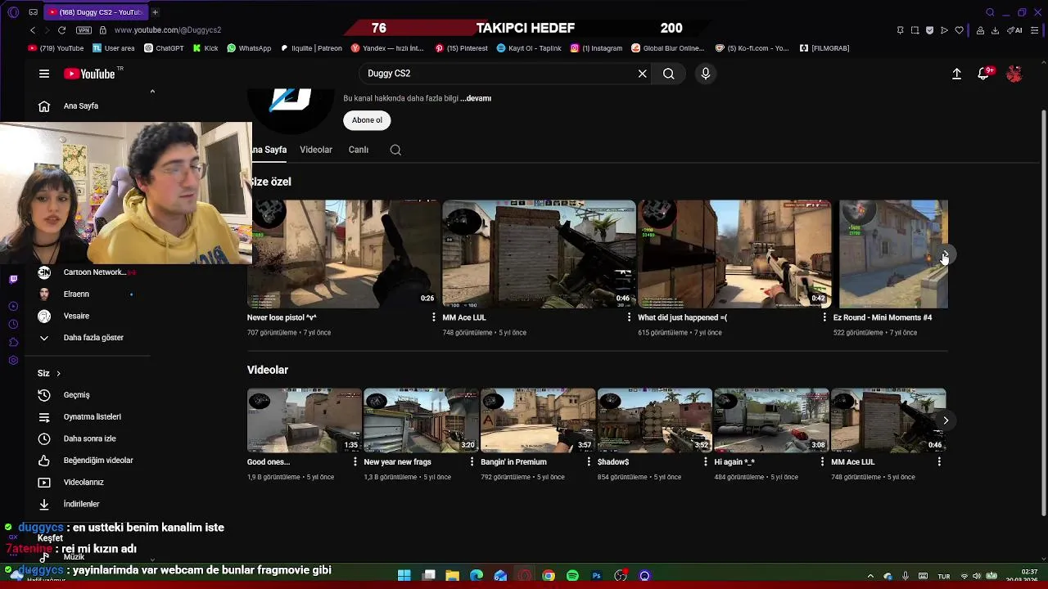Expand channel description with ...devamı
Screen dimensions: 1048x589
[x=477, y=98]
